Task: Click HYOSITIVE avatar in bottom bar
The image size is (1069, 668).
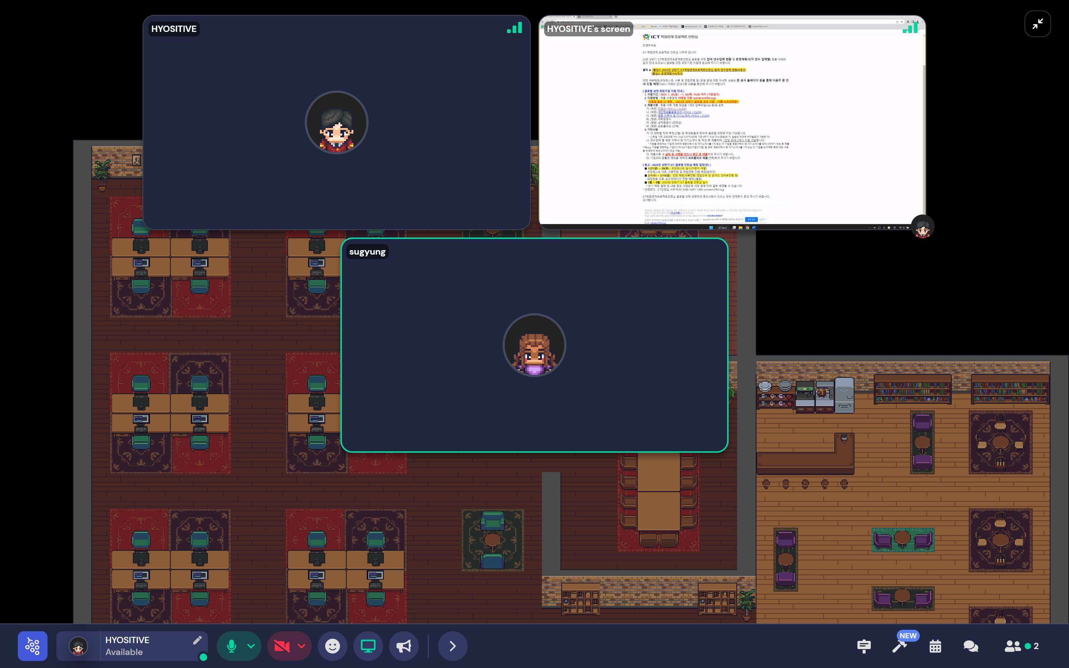Action: click(78, 646)
